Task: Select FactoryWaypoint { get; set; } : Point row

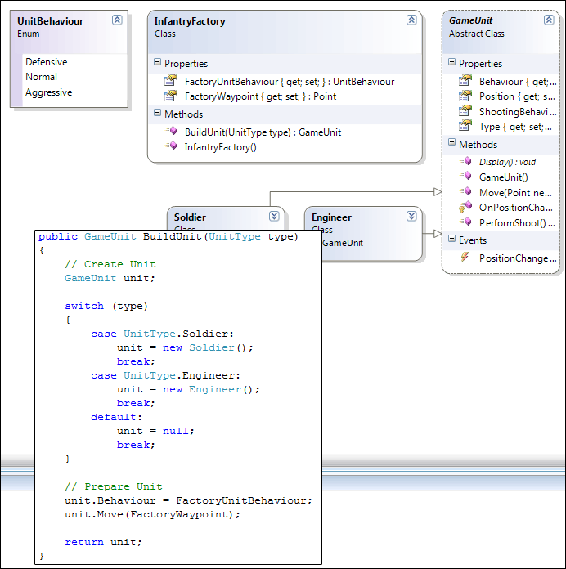Action: pos(260,96)
